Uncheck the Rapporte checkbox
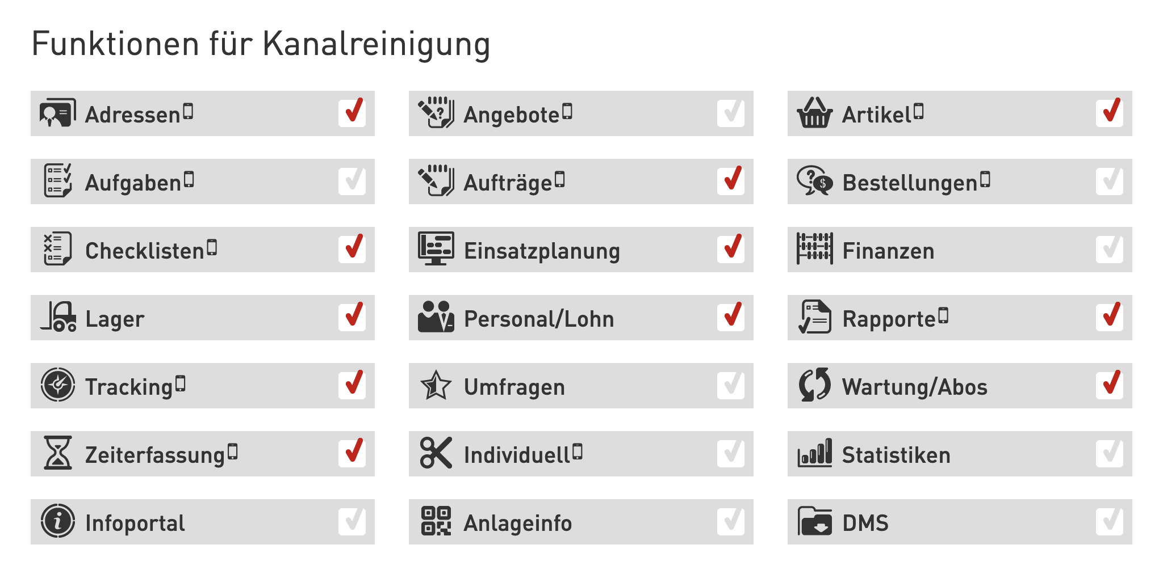 click(x=1109, y=317)
